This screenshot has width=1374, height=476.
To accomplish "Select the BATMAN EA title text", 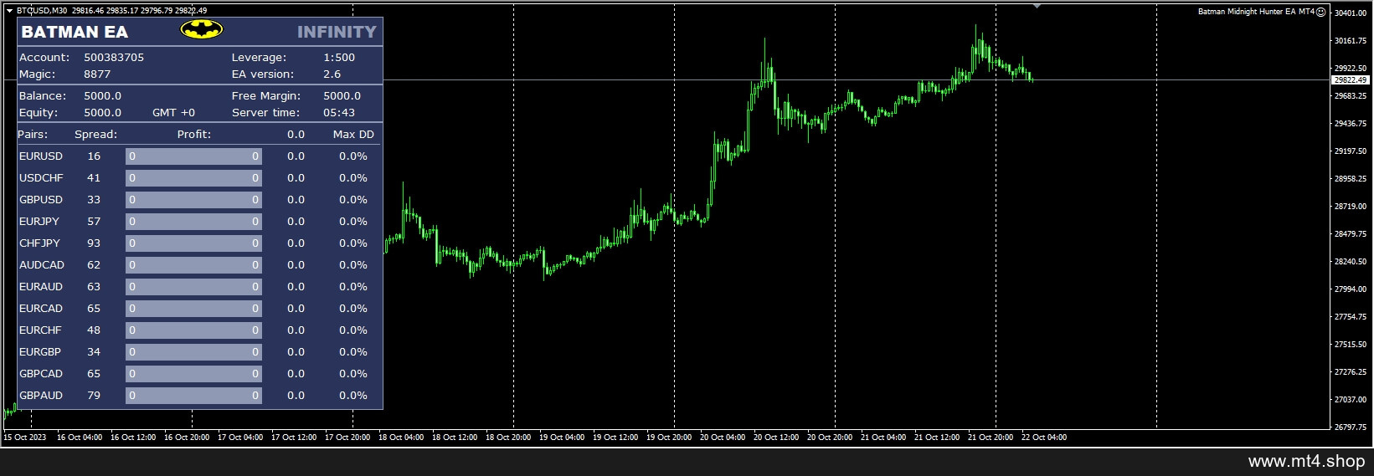I will (x=75, y=32).
